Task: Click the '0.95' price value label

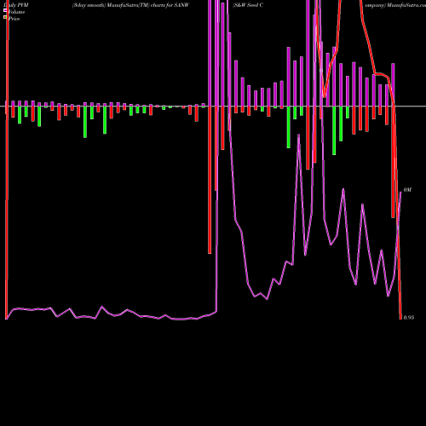Action: pyautogui.click(x=409, y=318)
